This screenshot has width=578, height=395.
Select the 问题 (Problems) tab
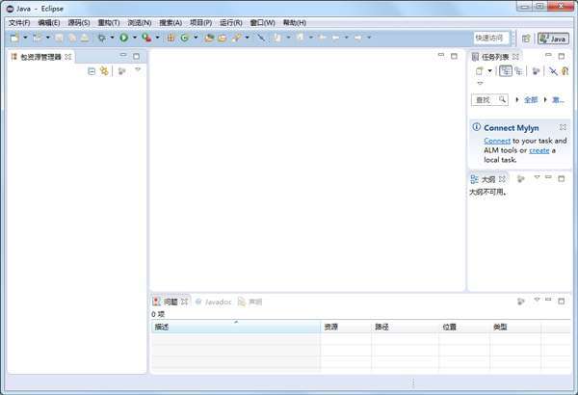tap(171, 302)
